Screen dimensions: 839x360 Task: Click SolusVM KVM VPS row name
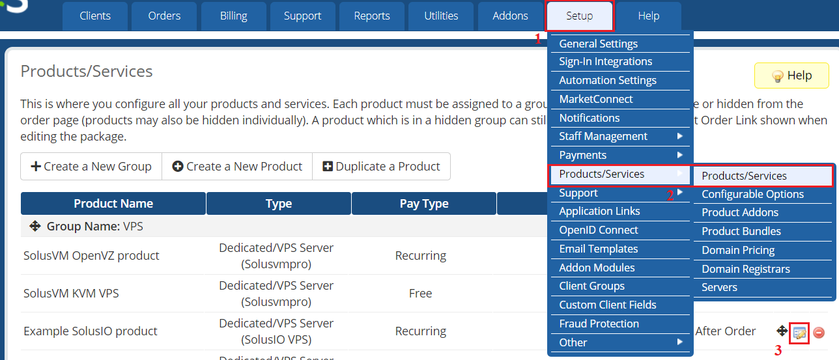coord(72,294)
